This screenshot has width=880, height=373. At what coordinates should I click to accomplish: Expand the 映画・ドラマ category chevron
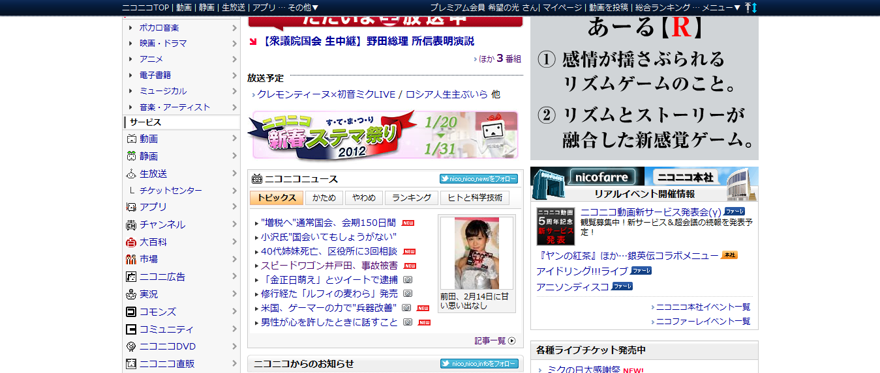pyautogui.click(x=234, y=44)
